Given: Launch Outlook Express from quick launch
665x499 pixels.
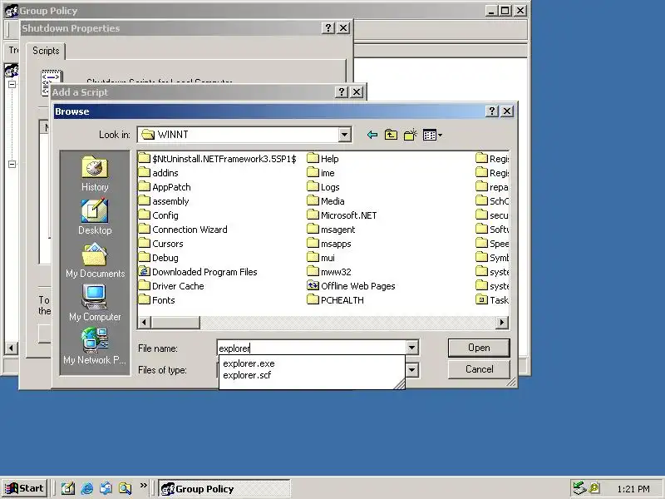Looking at the screenshot, I should tap(106, 488).
